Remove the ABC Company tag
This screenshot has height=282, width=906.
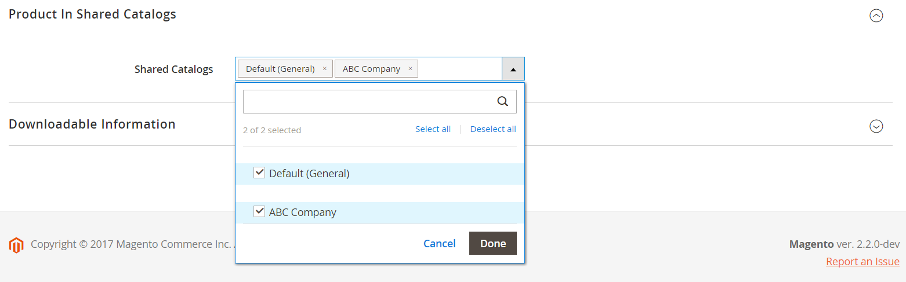pyautogui.click(x=410, y=68)
